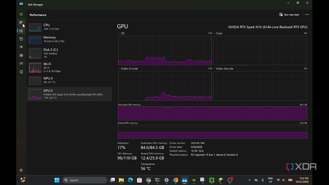The height and width of the screenshot is (185, 329).
Task: Click the Task Manager taskbar icon
Action: coord(185,180)
